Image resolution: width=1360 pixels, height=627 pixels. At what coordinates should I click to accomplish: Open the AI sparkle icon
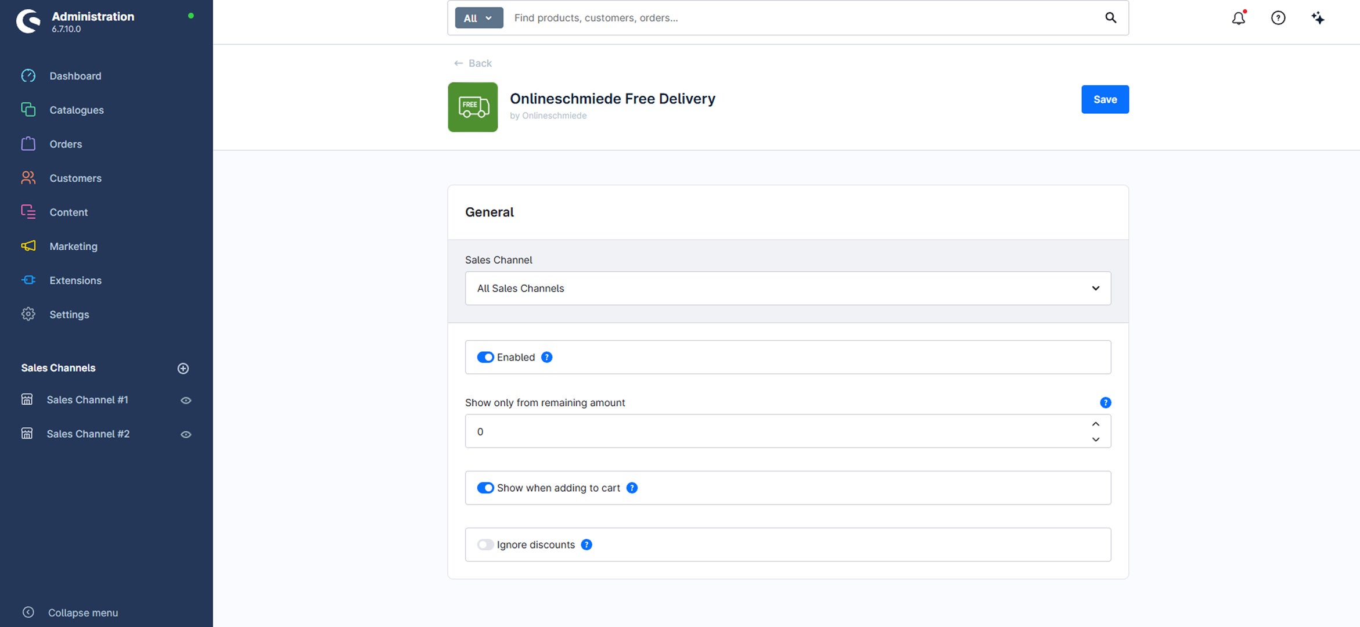pos(1318,18)
